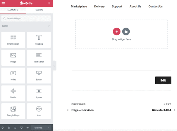The image size is (177, 131).
Task: Click the elementor logo in header
Action: coord(26,3)
